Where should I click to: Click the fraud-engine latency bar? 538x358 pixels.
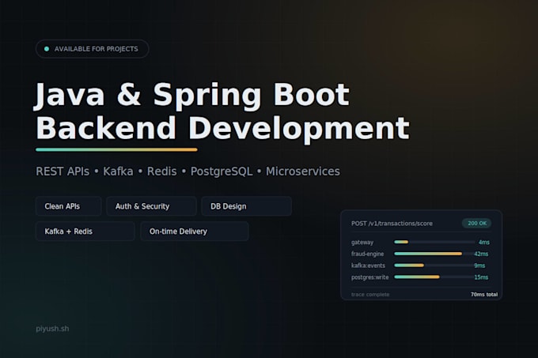(434, 254)
